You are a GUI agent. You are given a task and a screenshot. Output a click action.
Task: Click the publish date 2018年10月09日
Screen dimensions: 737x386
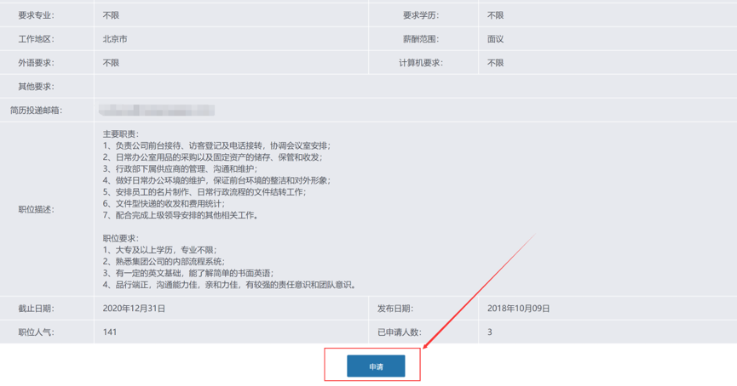click(x=518, y=309)
